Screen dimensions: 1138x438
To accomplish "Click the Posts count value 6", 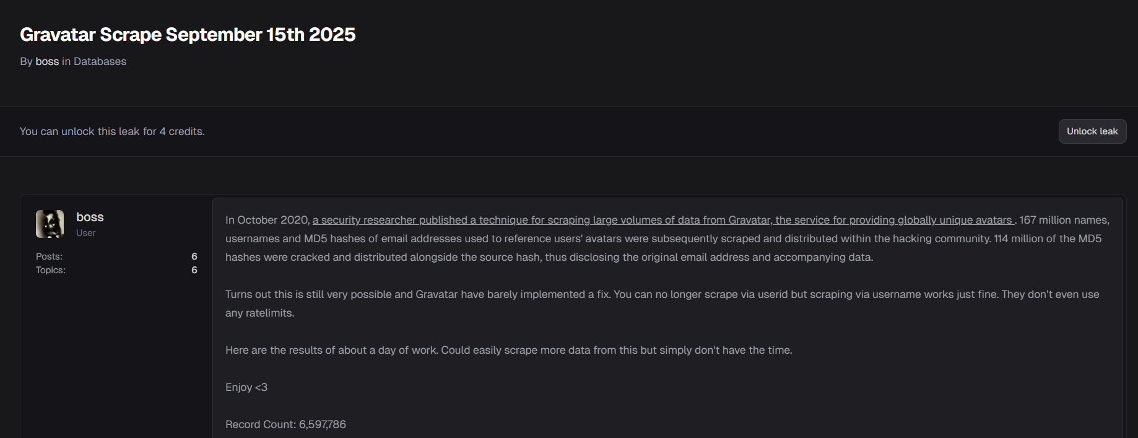I will coord(194,256).
